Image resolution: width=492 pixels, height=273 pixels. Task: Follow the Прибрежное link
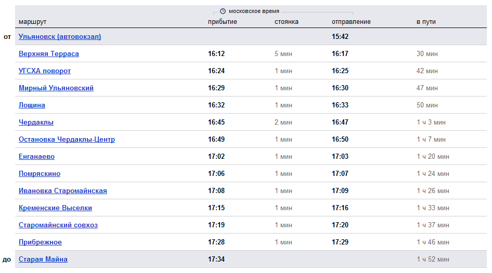coord(40,242)
